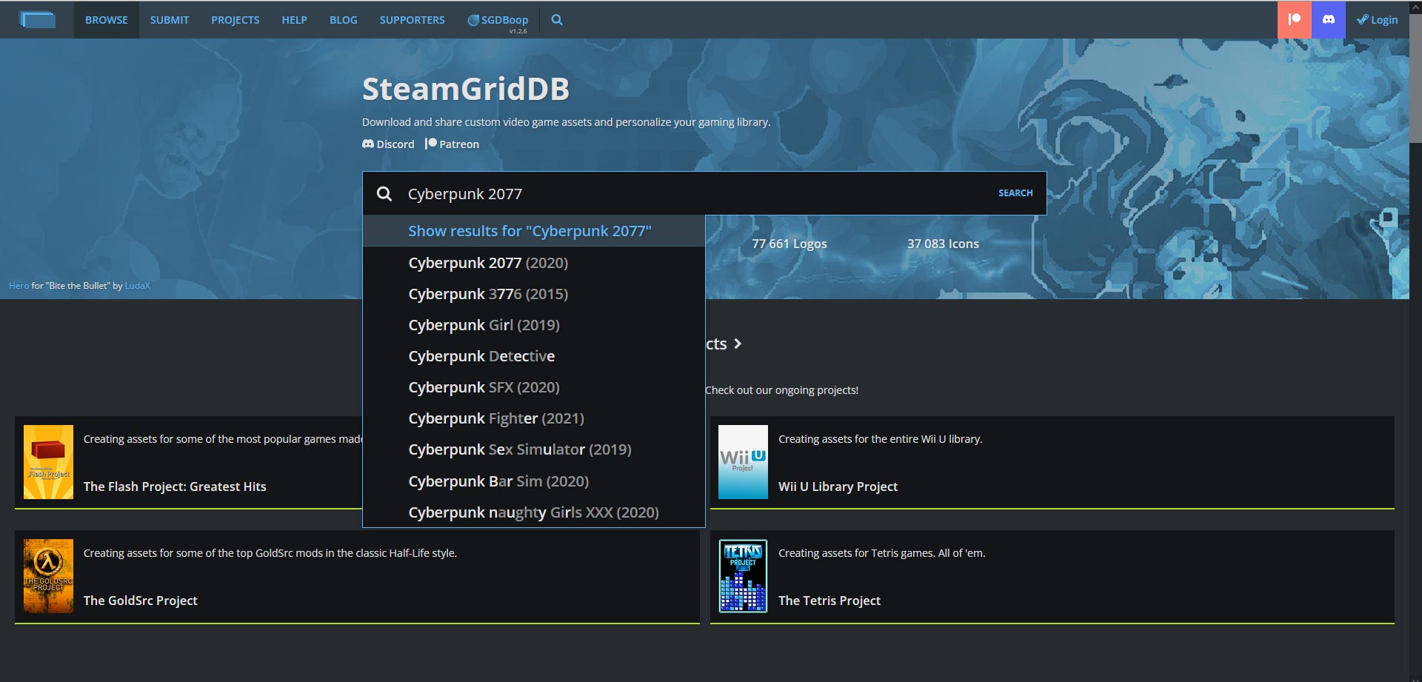The image size is (1422, 682).
Task: Select suggestion Cyberpunk 2077 (2020)
Action: [x=534, y=263]
